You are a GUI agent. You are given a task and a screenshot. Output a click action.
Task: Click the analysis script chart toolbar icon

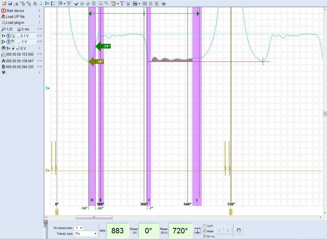pos(60,3)
